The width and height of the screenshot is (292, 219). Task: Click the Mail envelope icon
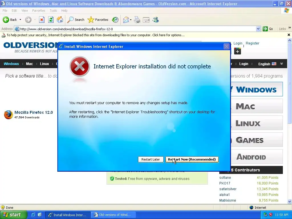(x=126, y=20)
